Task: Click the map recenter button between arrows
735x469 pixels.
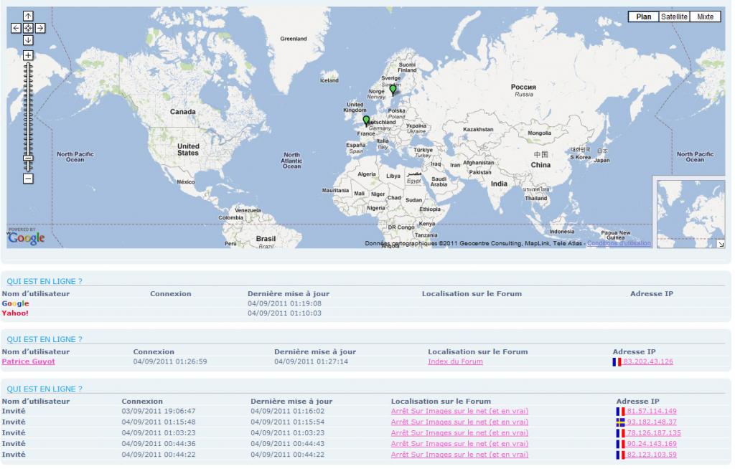Action: (28, 28)
